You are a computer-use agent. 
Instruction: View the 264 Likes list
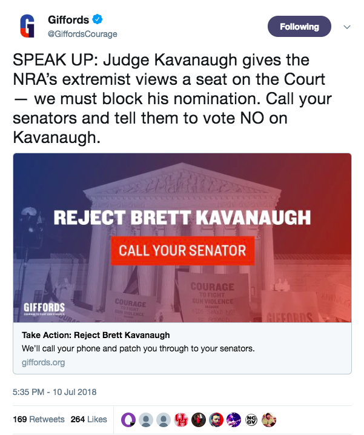pyautogui.click(x=89, y=419)
